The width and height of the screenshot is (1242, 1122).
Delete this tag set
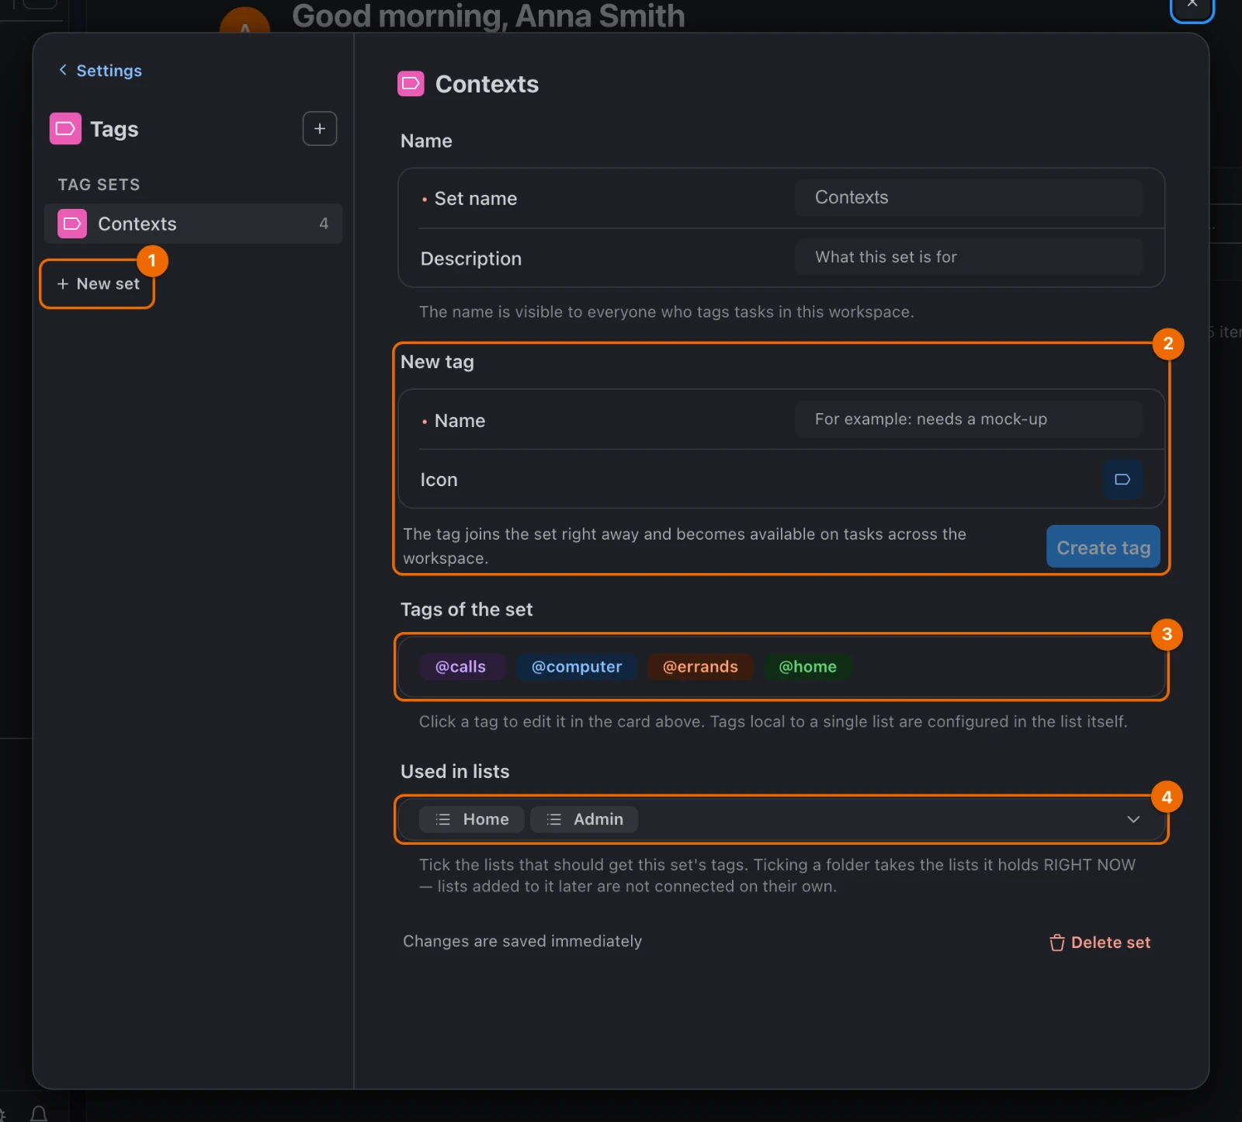tap(1100, 943)
